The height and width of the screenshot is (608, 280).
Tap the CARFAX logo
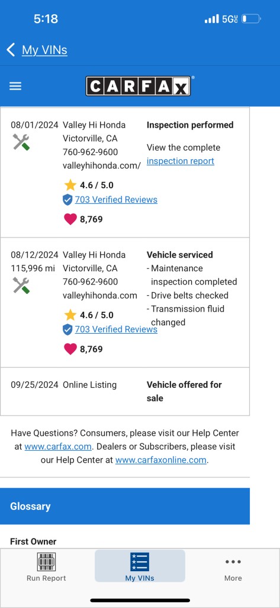coord(138,85)
